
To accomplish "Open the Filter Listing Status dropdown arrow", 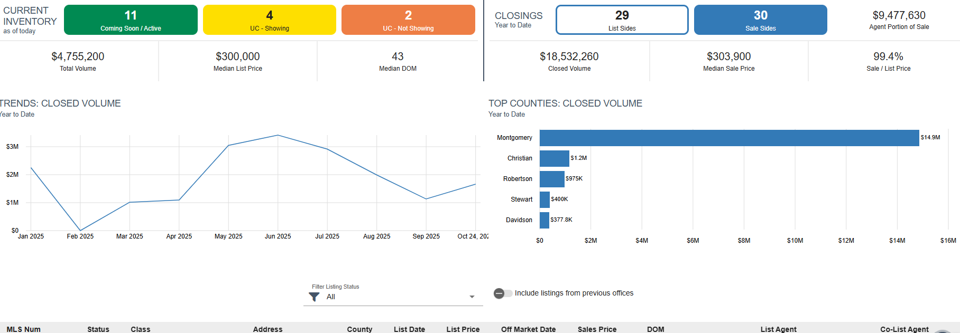I will click(x=472, y=297).
